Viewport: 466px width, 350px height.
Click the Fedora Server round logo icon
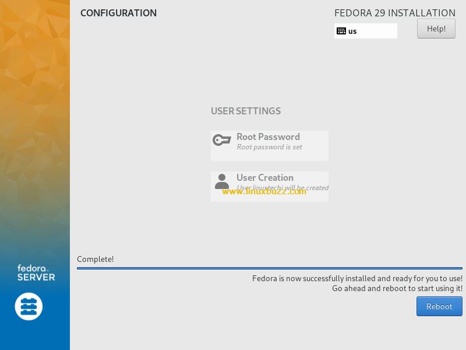[x=29, y=306]
